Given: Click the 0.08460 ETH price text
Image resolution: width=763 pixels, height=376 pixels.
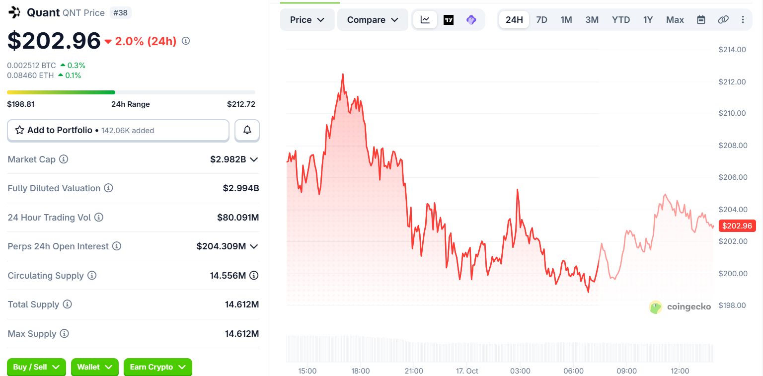Looking at the screenshot, I should pos(30,75).
